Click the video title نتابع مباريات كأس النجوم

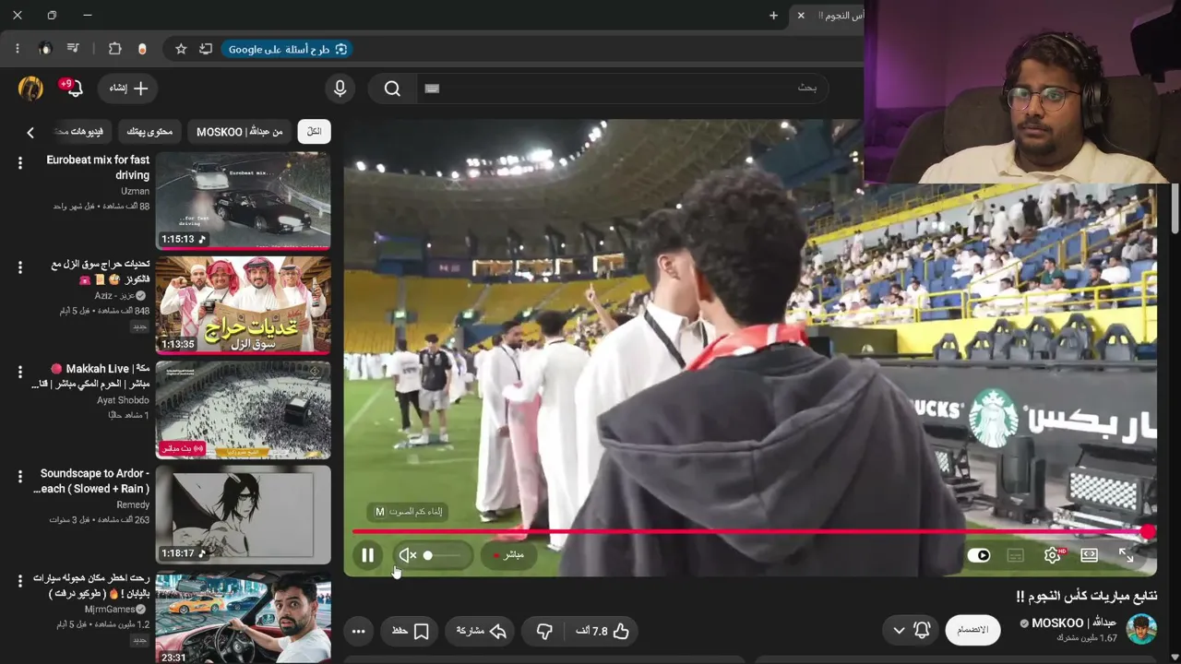1086,596
